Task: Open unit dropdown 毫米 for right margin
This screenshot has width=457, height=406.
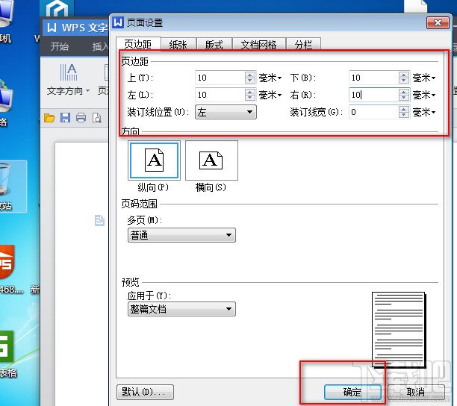Action: pos(424,95)
